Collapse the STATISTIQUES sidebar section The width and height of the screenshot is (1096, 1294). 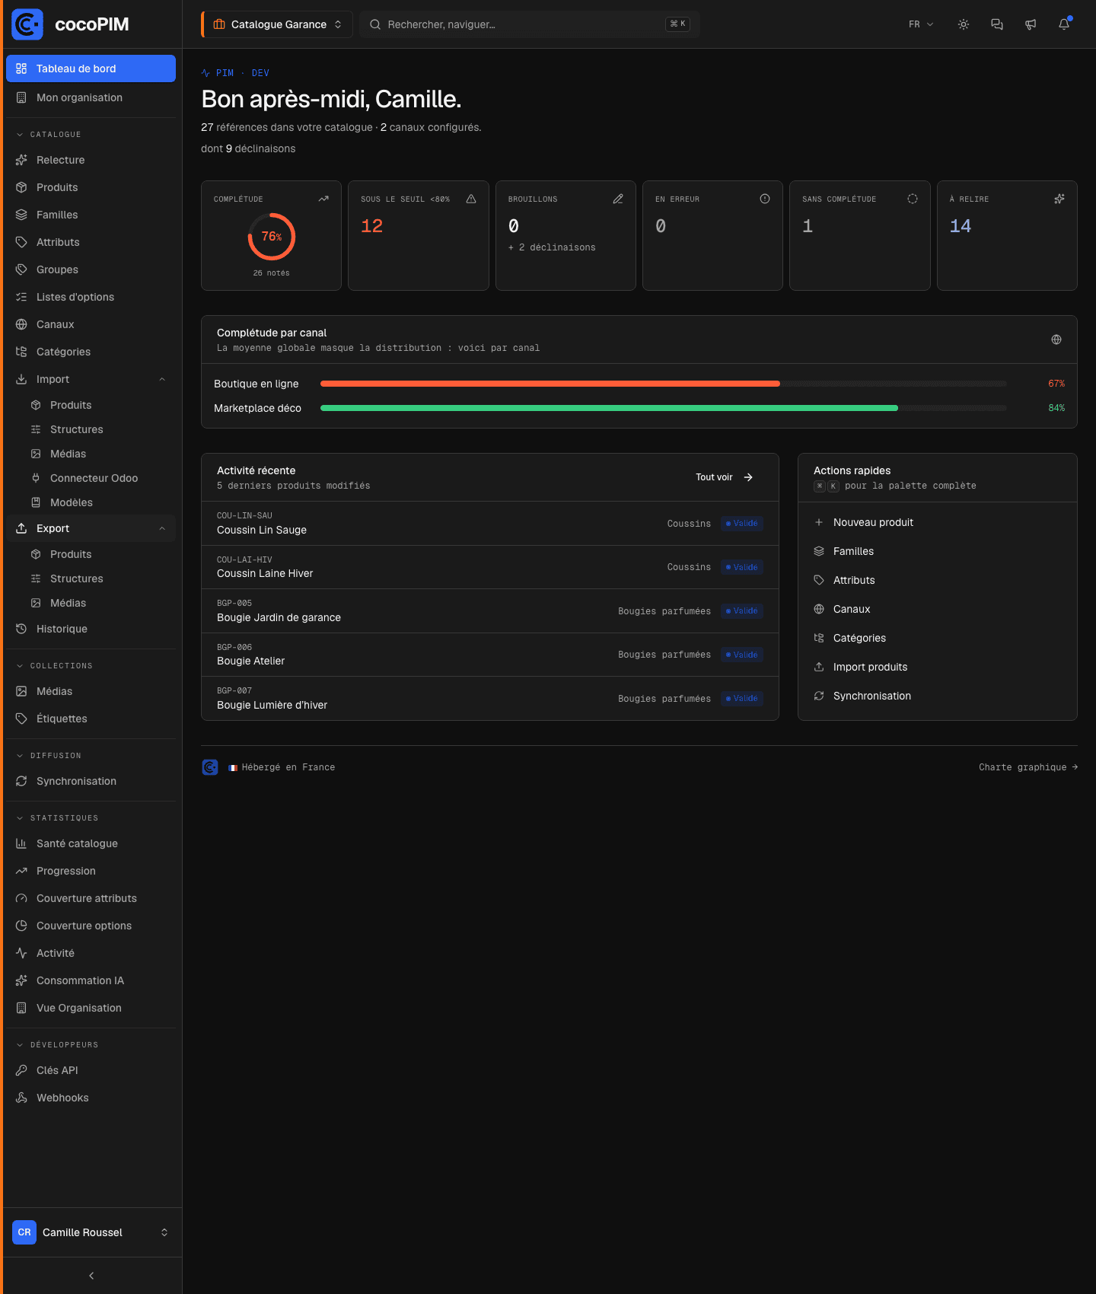coord(57,818)
